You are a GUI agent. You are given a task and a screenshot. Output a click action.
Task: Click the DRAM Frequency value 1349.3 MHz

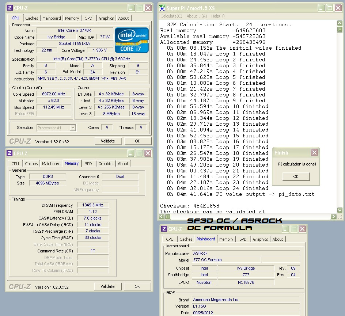(x=93, y=205)
